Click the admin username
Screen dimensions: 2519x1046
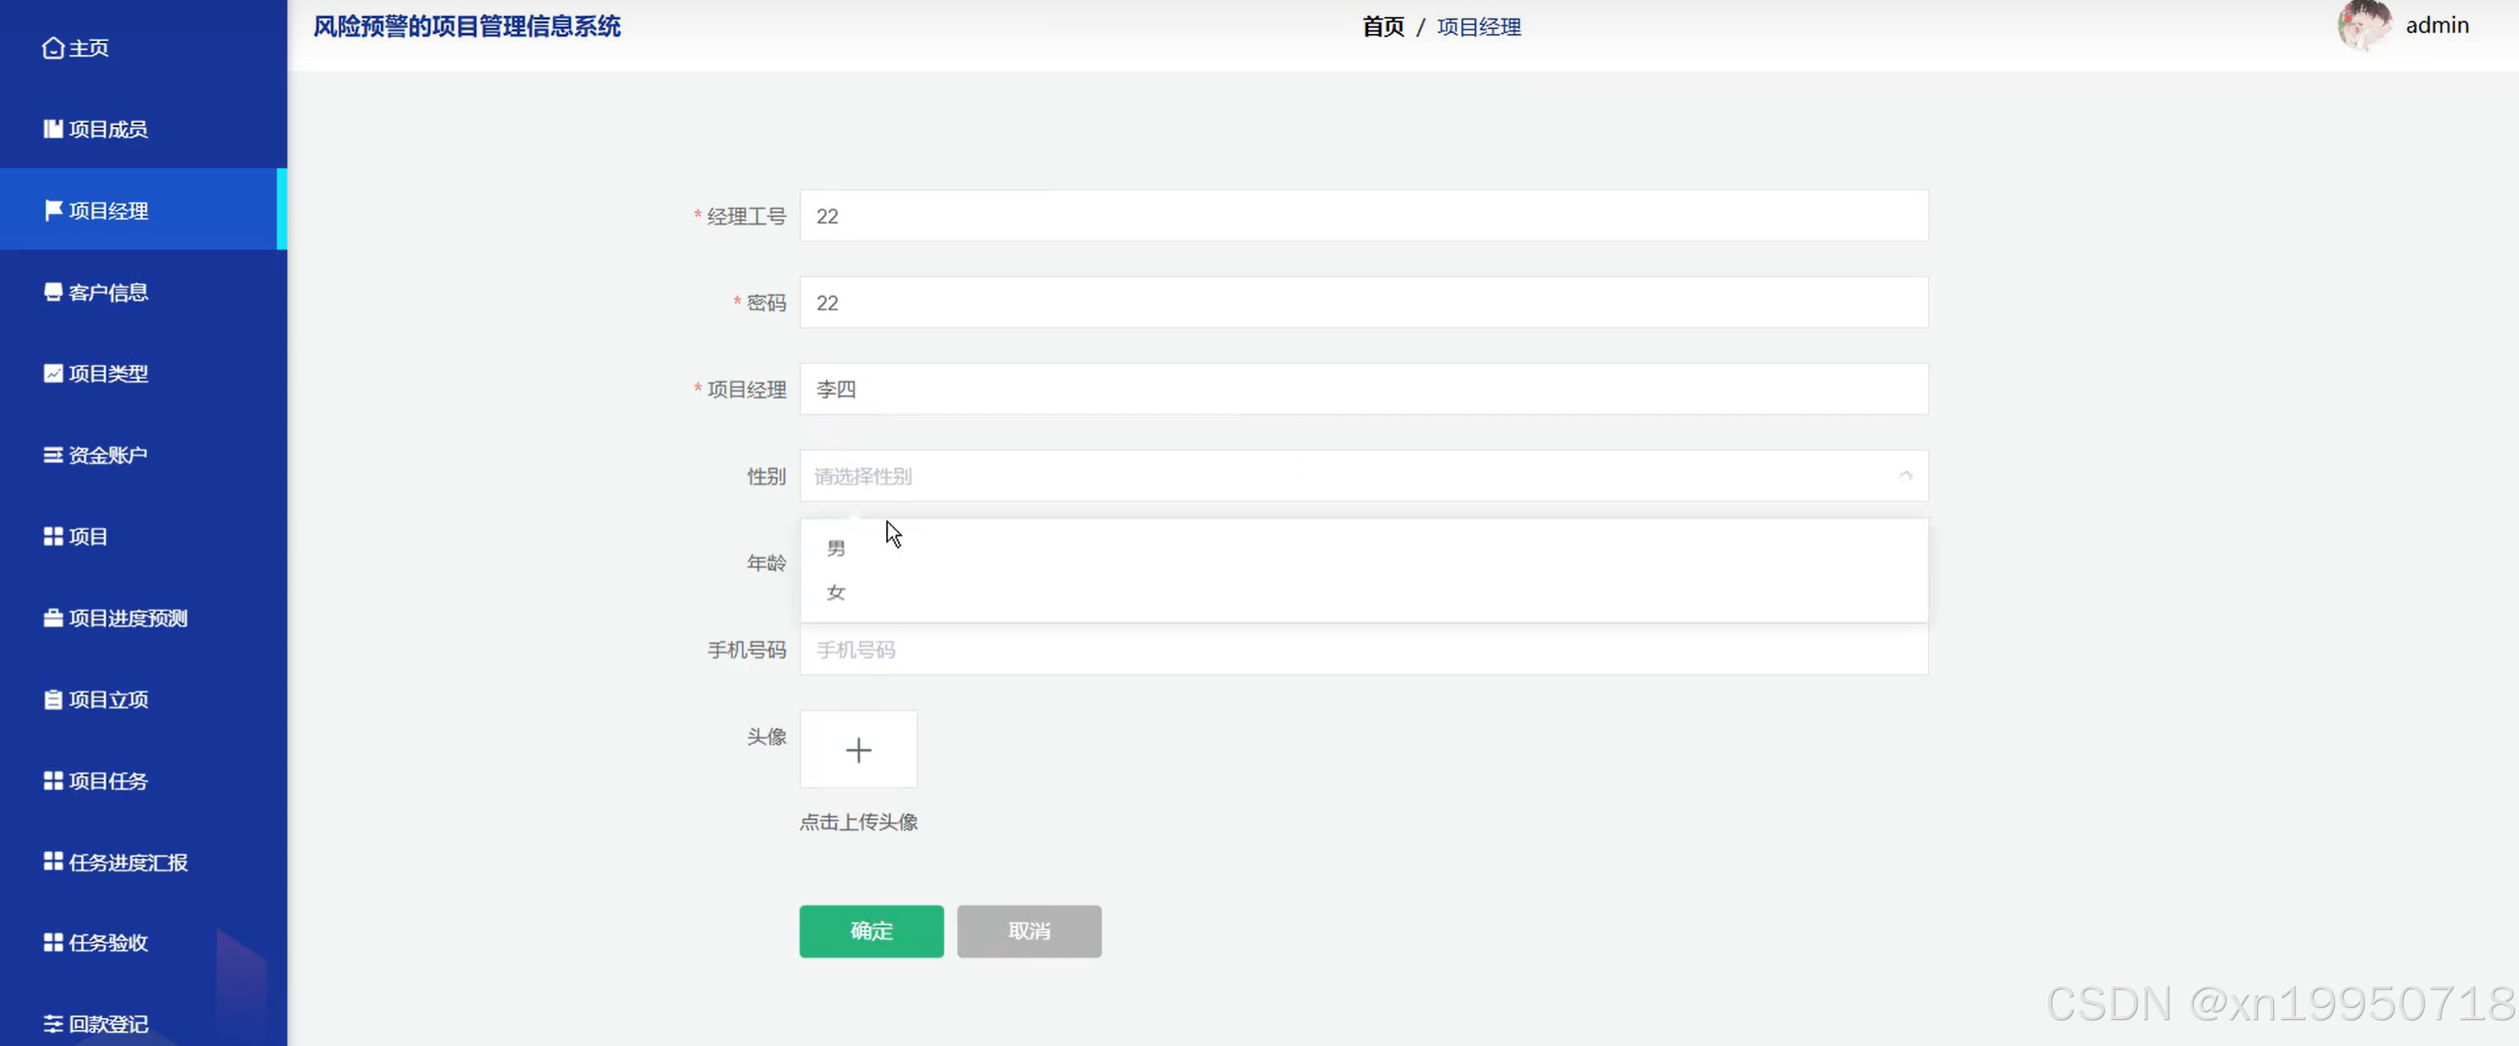[x=2437, y=25]
